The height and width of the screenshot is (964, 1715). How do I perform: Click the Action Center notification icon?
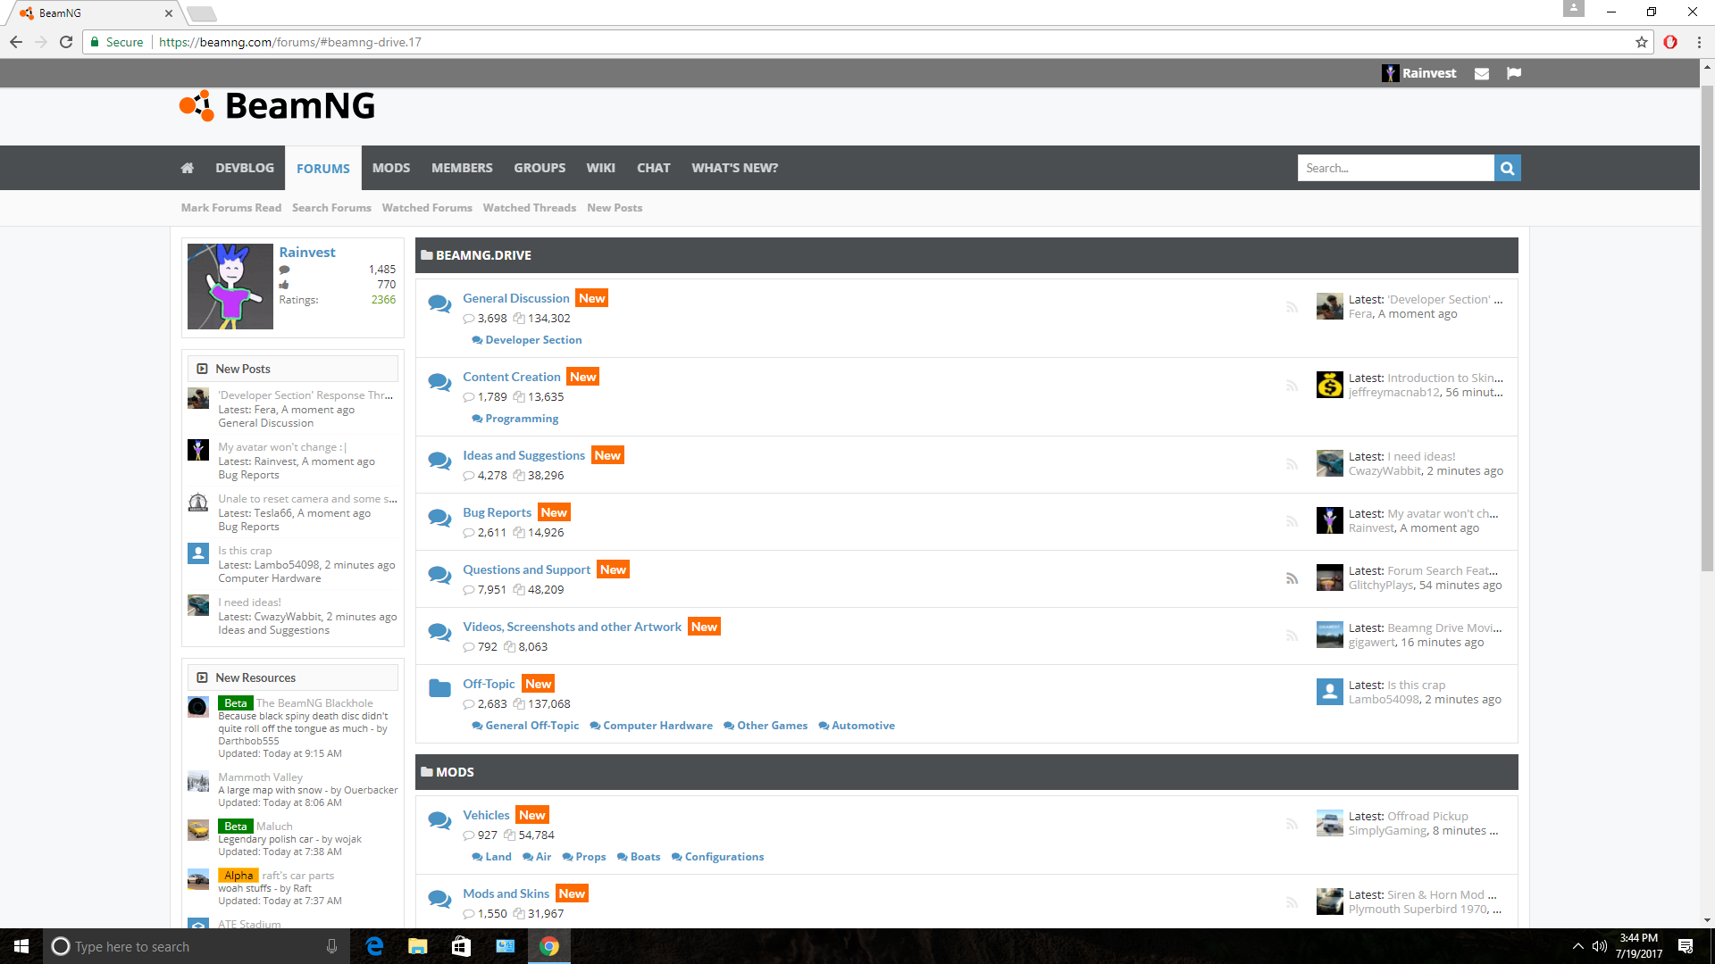point(1686,946)
